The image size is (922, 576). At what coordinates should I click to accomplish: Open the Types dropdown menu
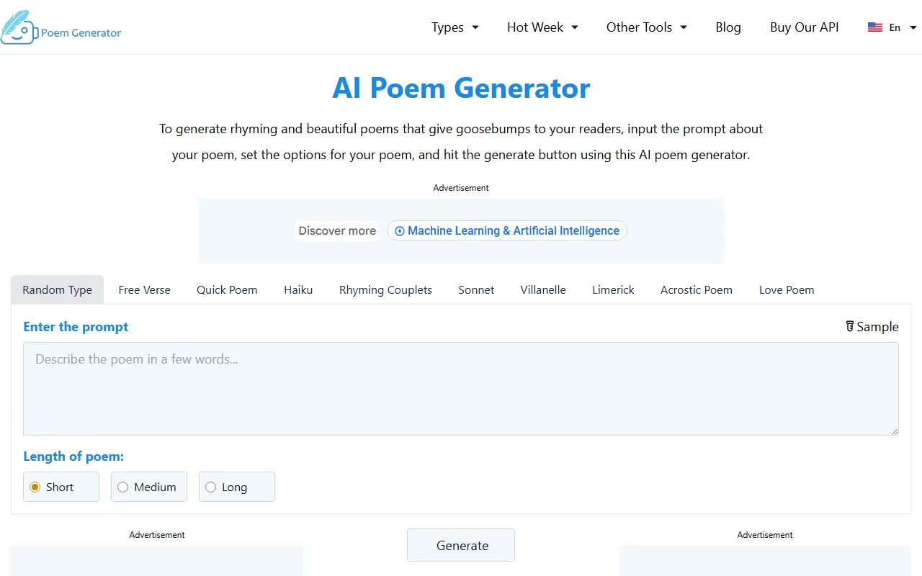455,27
